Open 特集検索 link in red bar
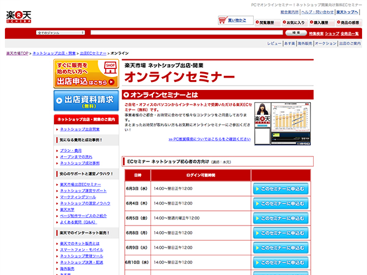Image resolution: width=367 pixels, height=275 pixels. [316, 34]
